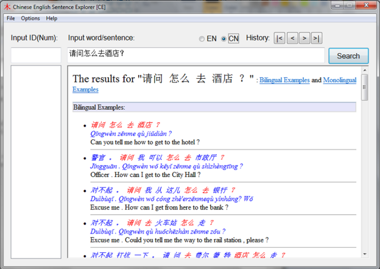Click pinyin line containing "huǒchēzhàn"
Viewport: 380px width, 269px height.
(158, 232)
